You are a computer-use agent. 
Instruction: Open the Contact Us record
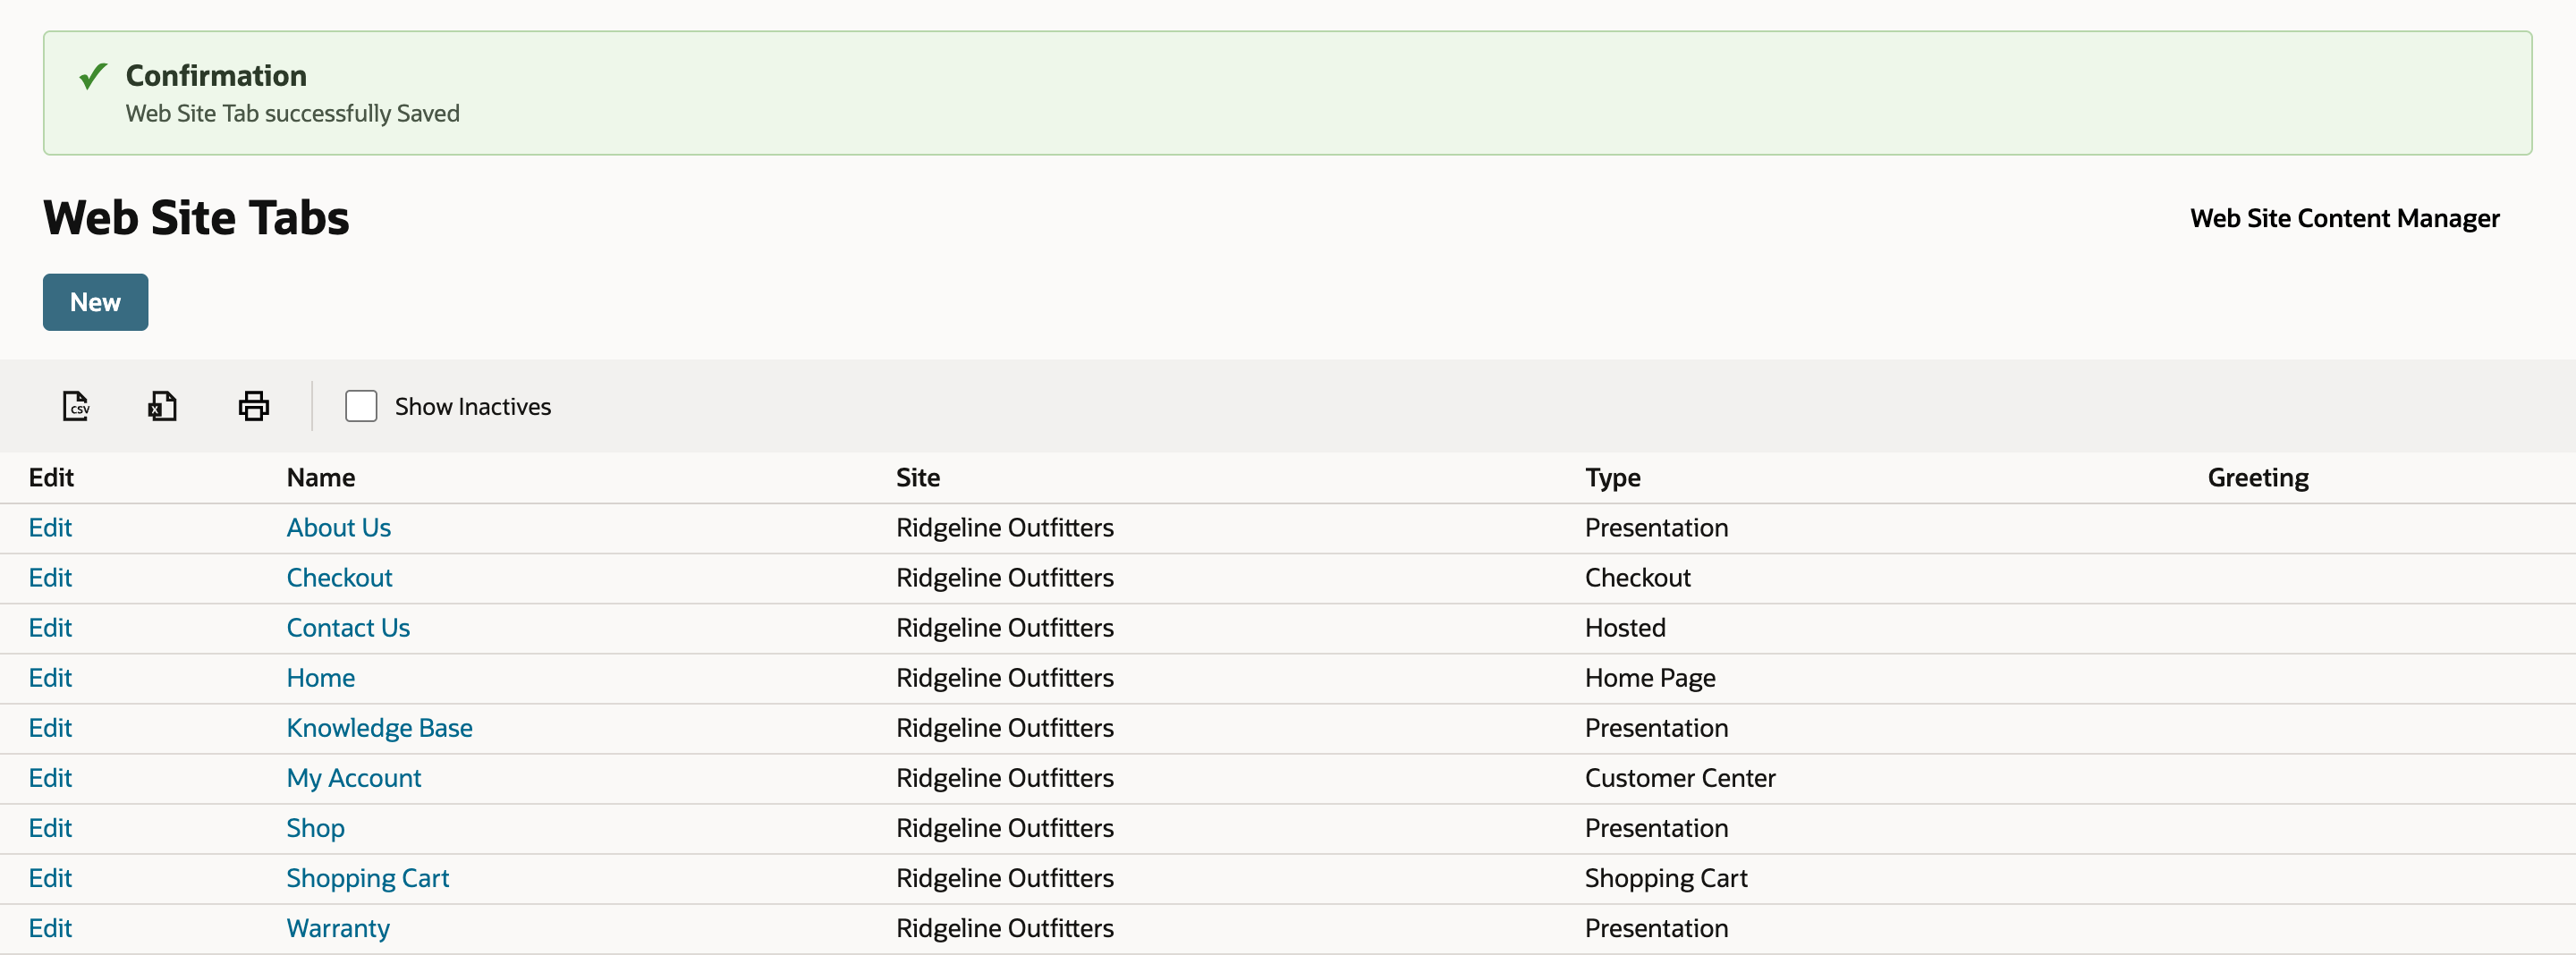[348, 627]
